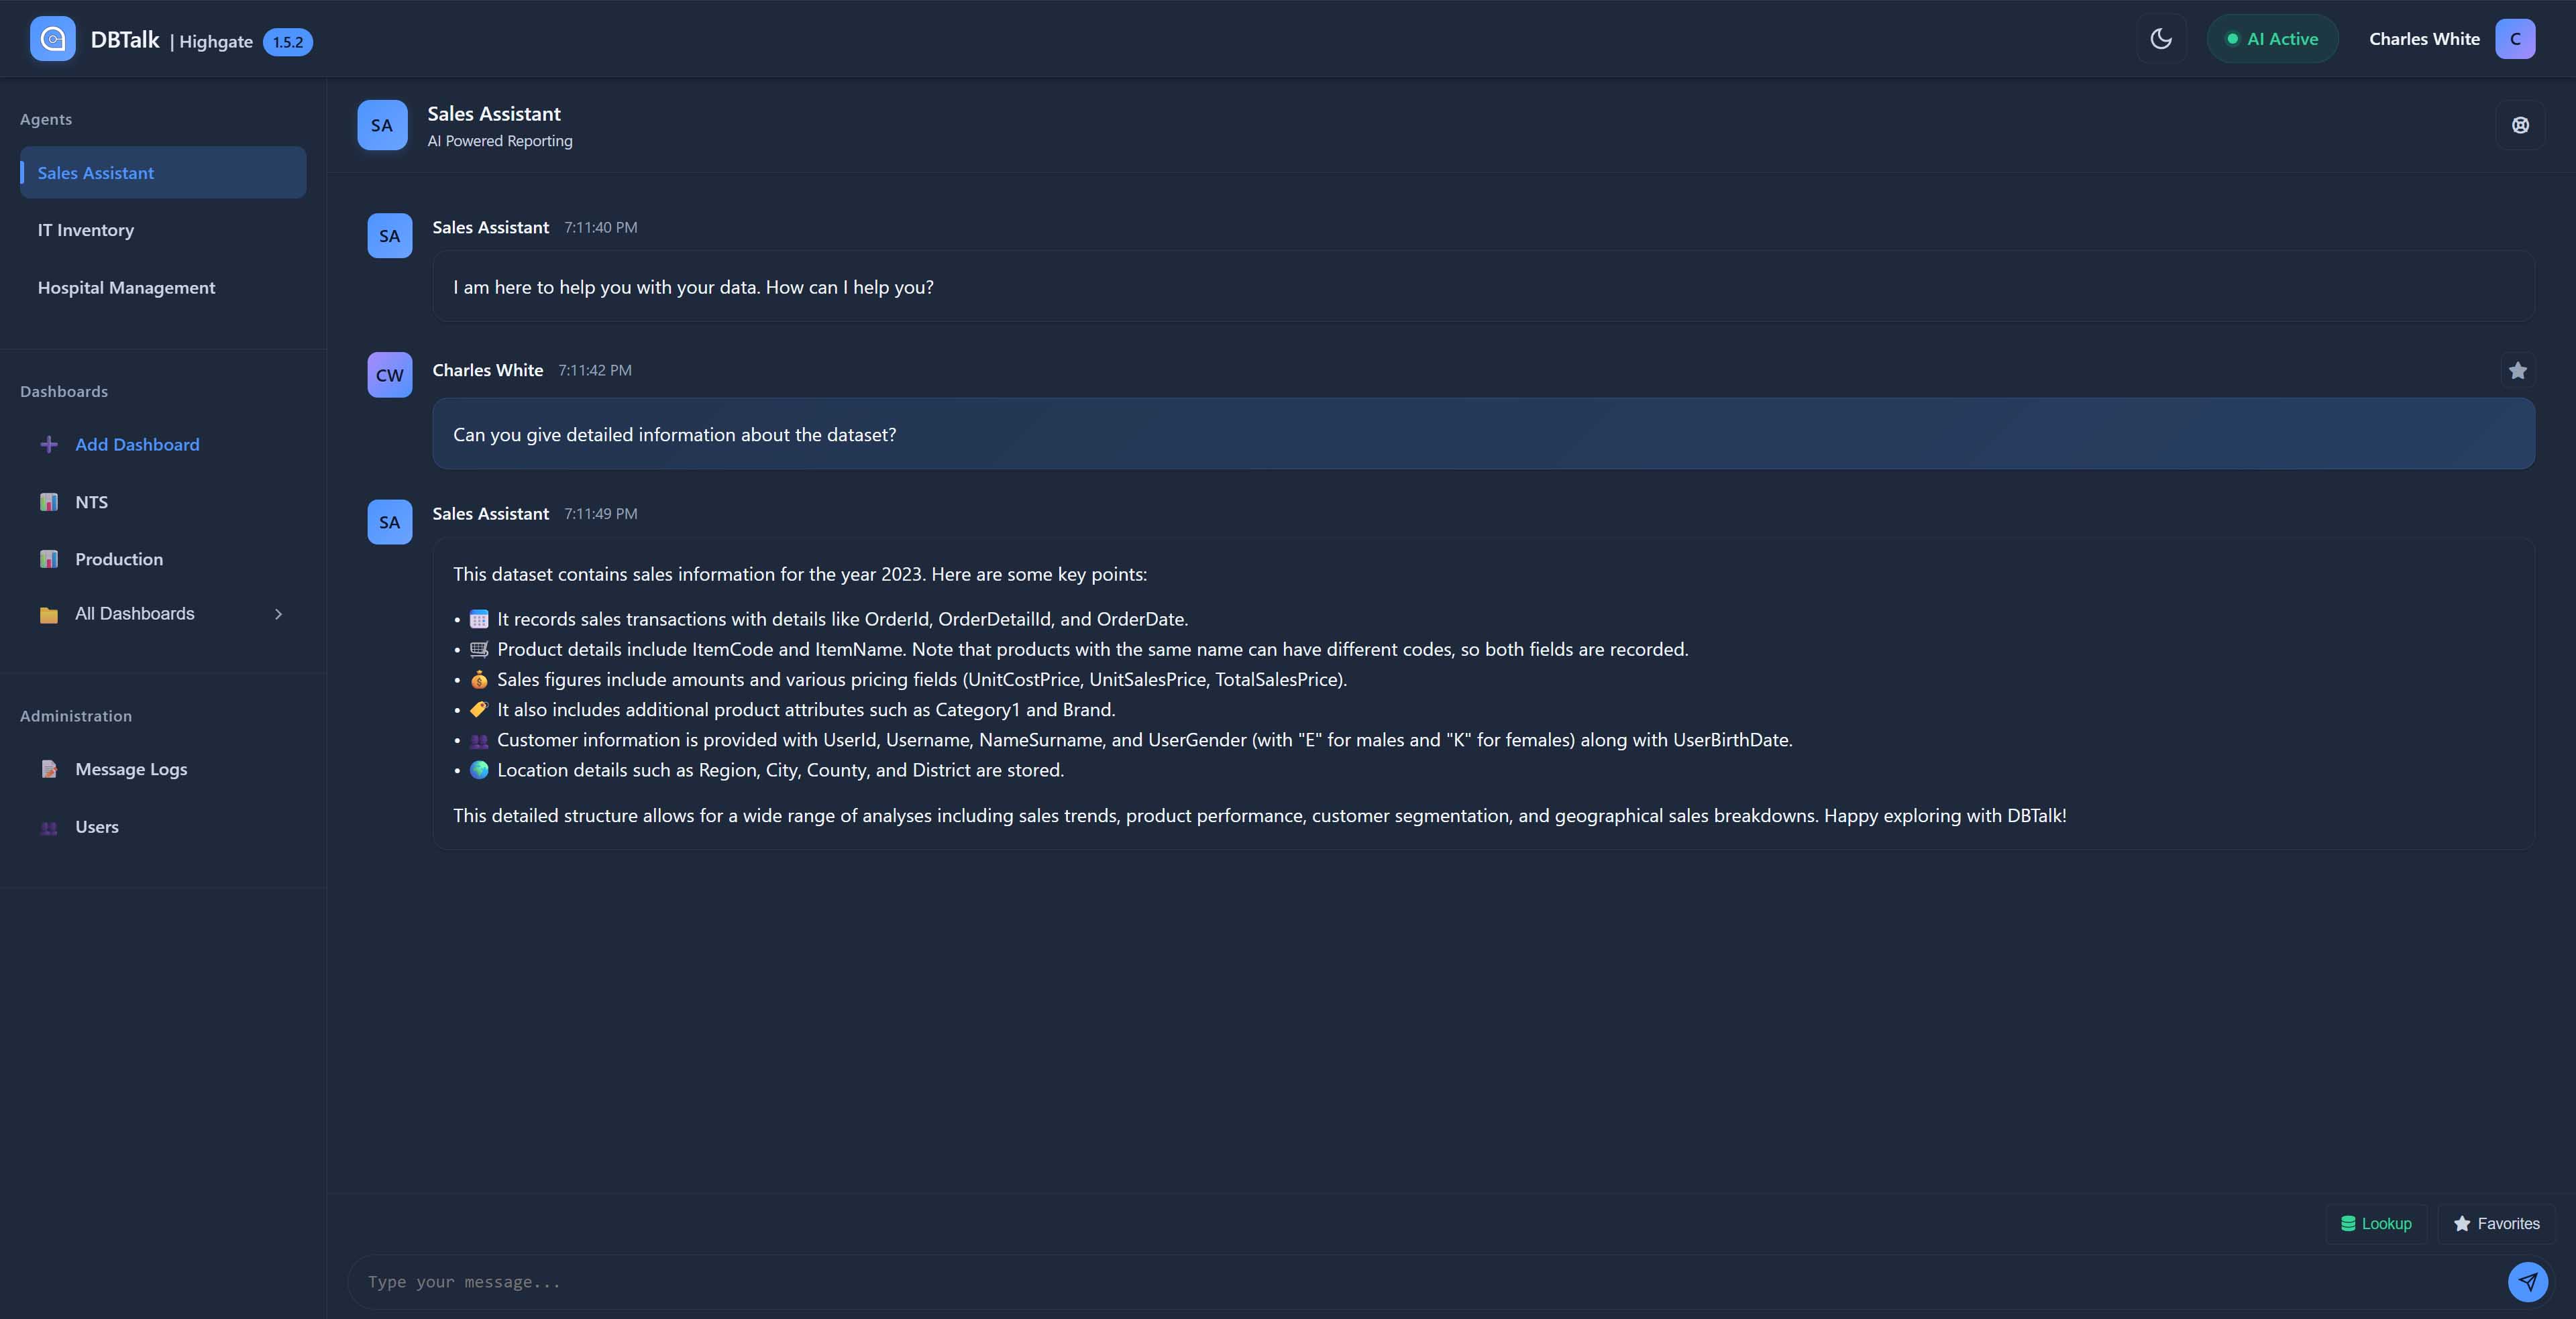
Task: Open the Production dashboard chart icon
Action: coord(48,559)
